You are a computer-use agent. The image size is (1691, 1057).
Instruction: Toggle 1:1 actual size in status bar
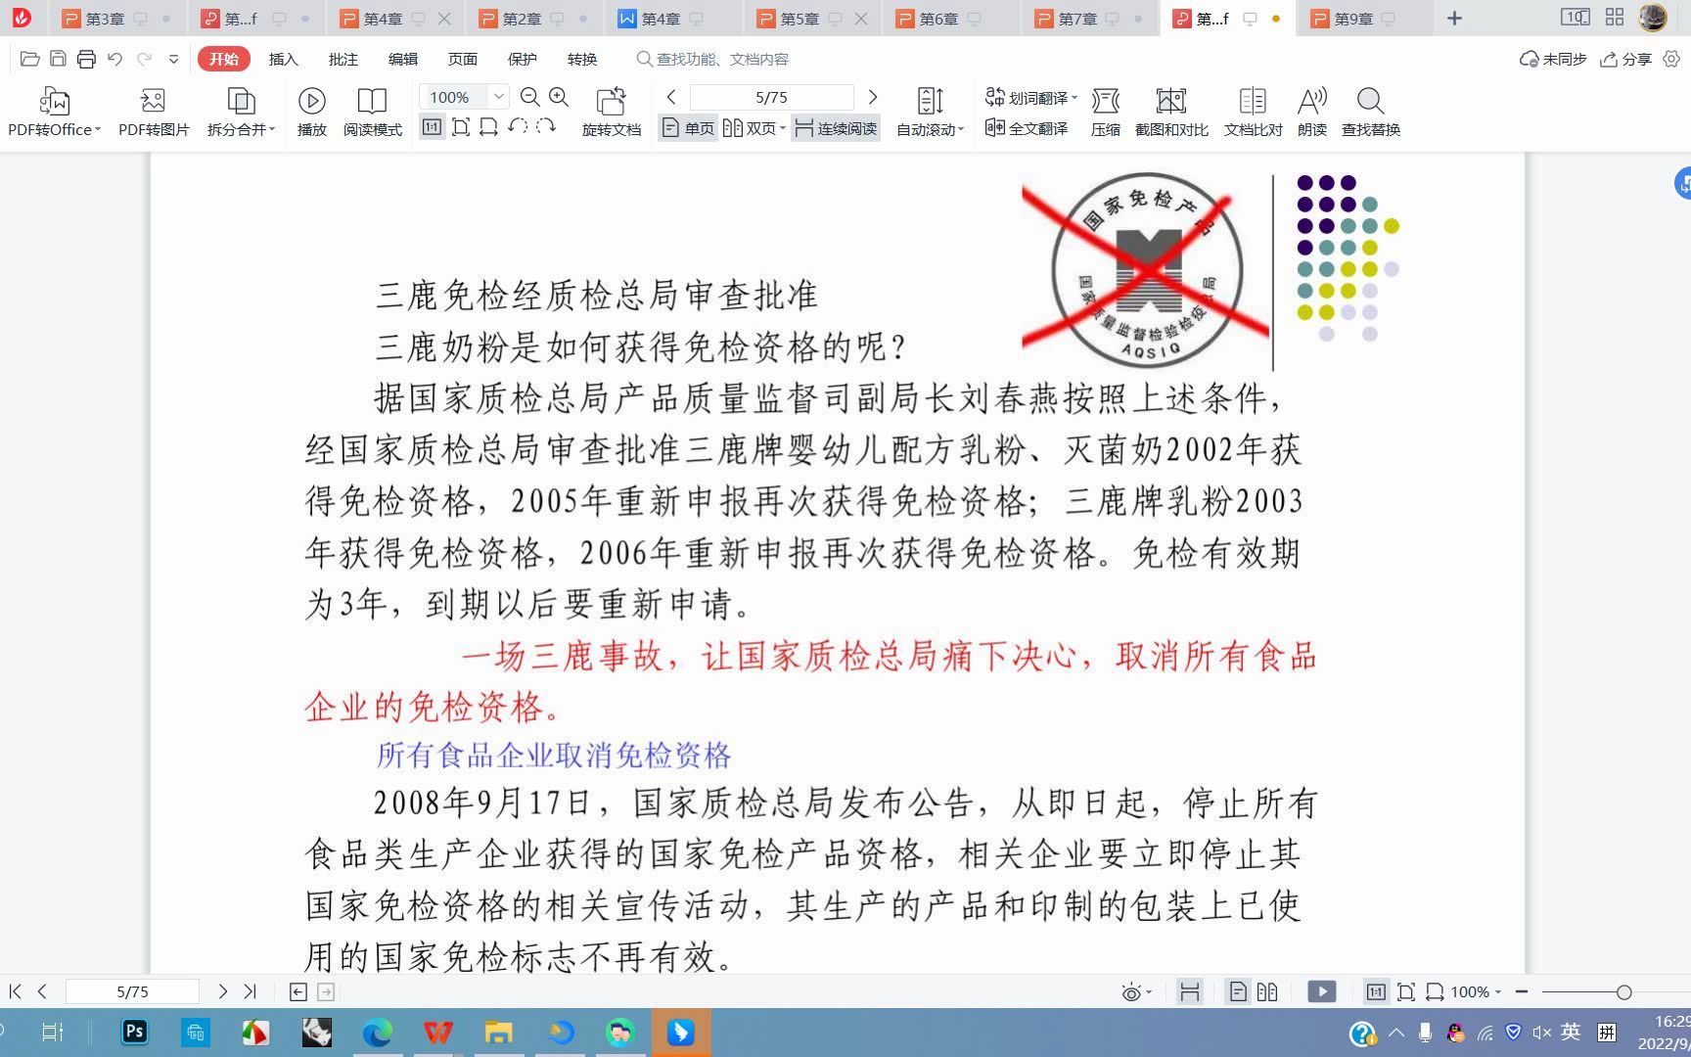click(x=1376, y=991)
